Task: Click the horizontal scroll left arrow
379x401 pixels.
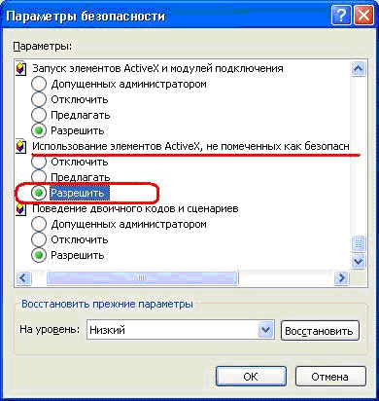Action: [x=23, y=277]
